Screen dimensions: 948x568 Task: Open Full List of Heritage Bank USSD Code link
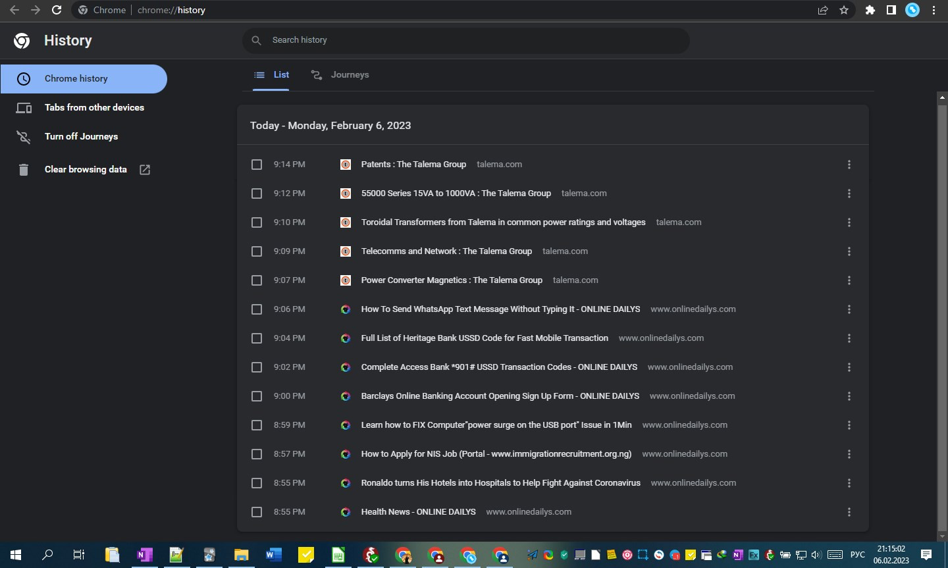485,338
